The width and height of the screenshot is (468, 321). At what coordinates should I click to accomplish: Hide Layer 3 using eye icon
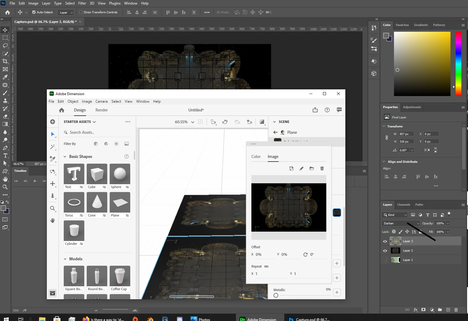pyautogui.click(x=385, y=241)
